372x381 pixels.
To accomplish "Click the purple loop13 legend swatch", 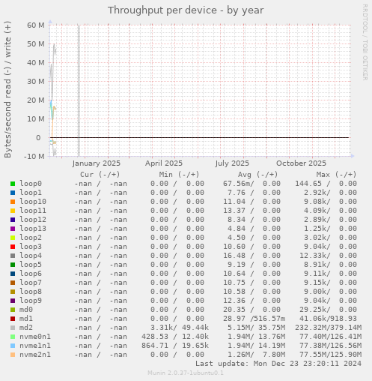I will tap(13, 229).
